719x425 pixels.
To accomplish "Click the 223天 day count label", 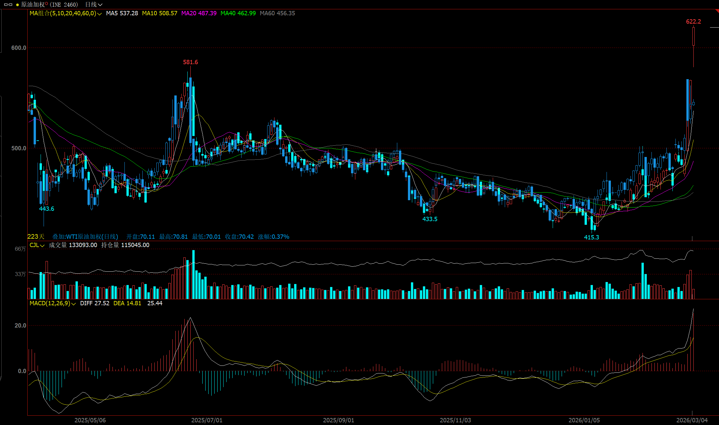I will (36, 237).
